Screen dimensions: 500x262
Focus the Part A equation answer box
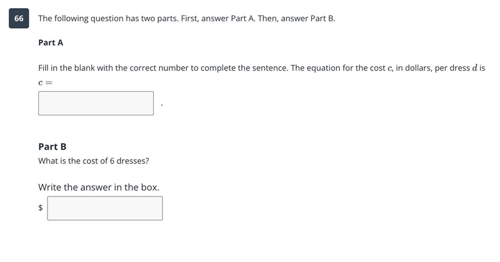point(96,103)
